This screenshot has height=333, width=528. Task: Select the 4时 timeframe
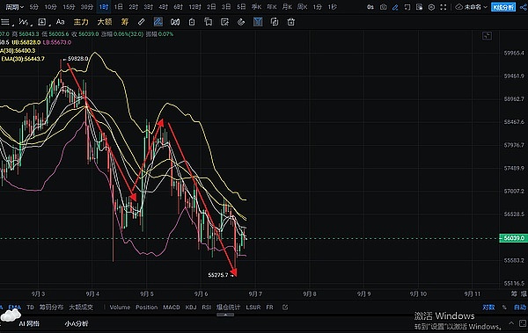point(163,7)
